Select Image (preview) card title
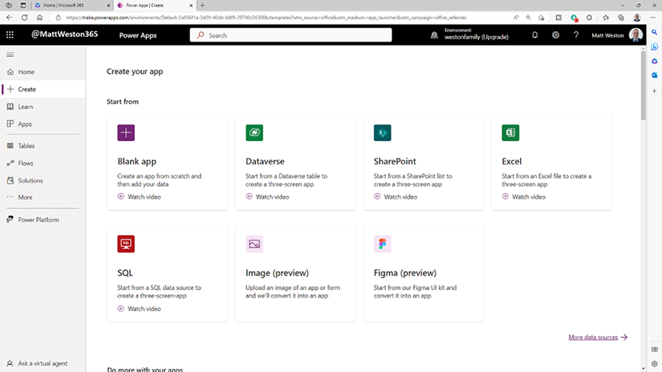The width and height of the screenshot is (662, 372). coord(277,273)
